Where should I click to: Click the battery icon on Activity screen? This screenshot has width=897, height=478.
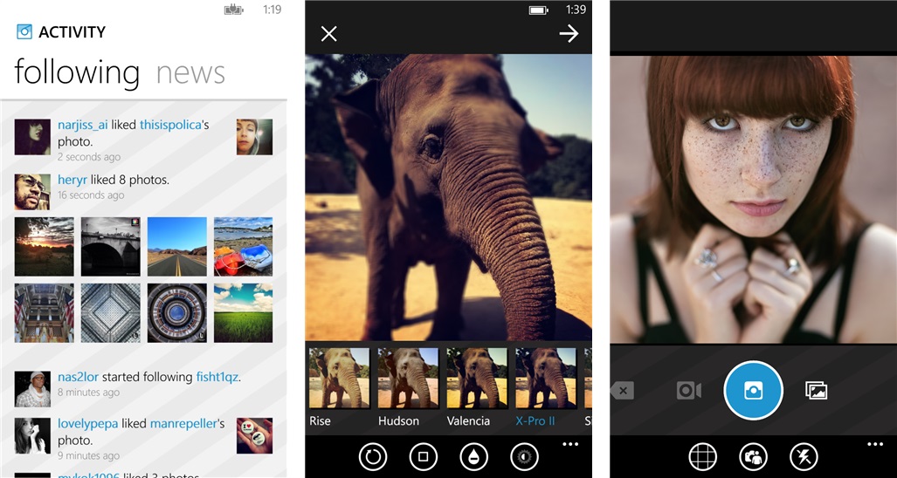[233, 10]
